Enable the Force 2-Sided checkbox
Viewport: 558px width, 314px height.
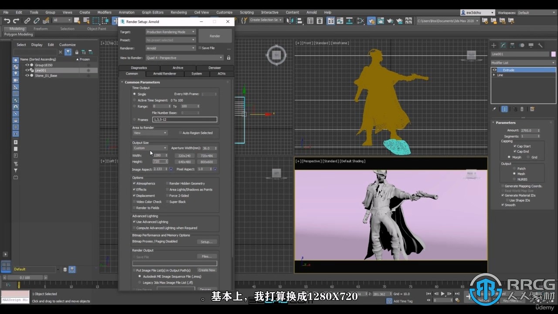167,195
